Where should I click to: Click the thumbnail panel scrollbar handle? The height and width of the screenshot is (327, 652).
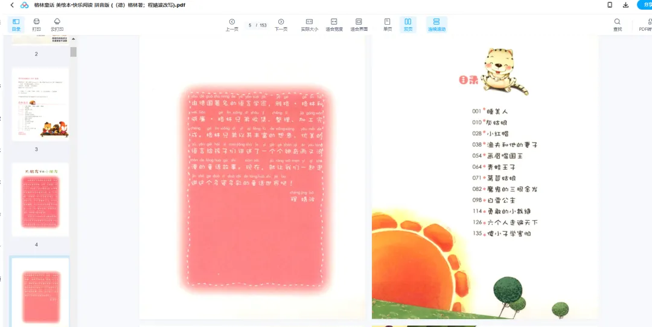[x=73, y=52]
